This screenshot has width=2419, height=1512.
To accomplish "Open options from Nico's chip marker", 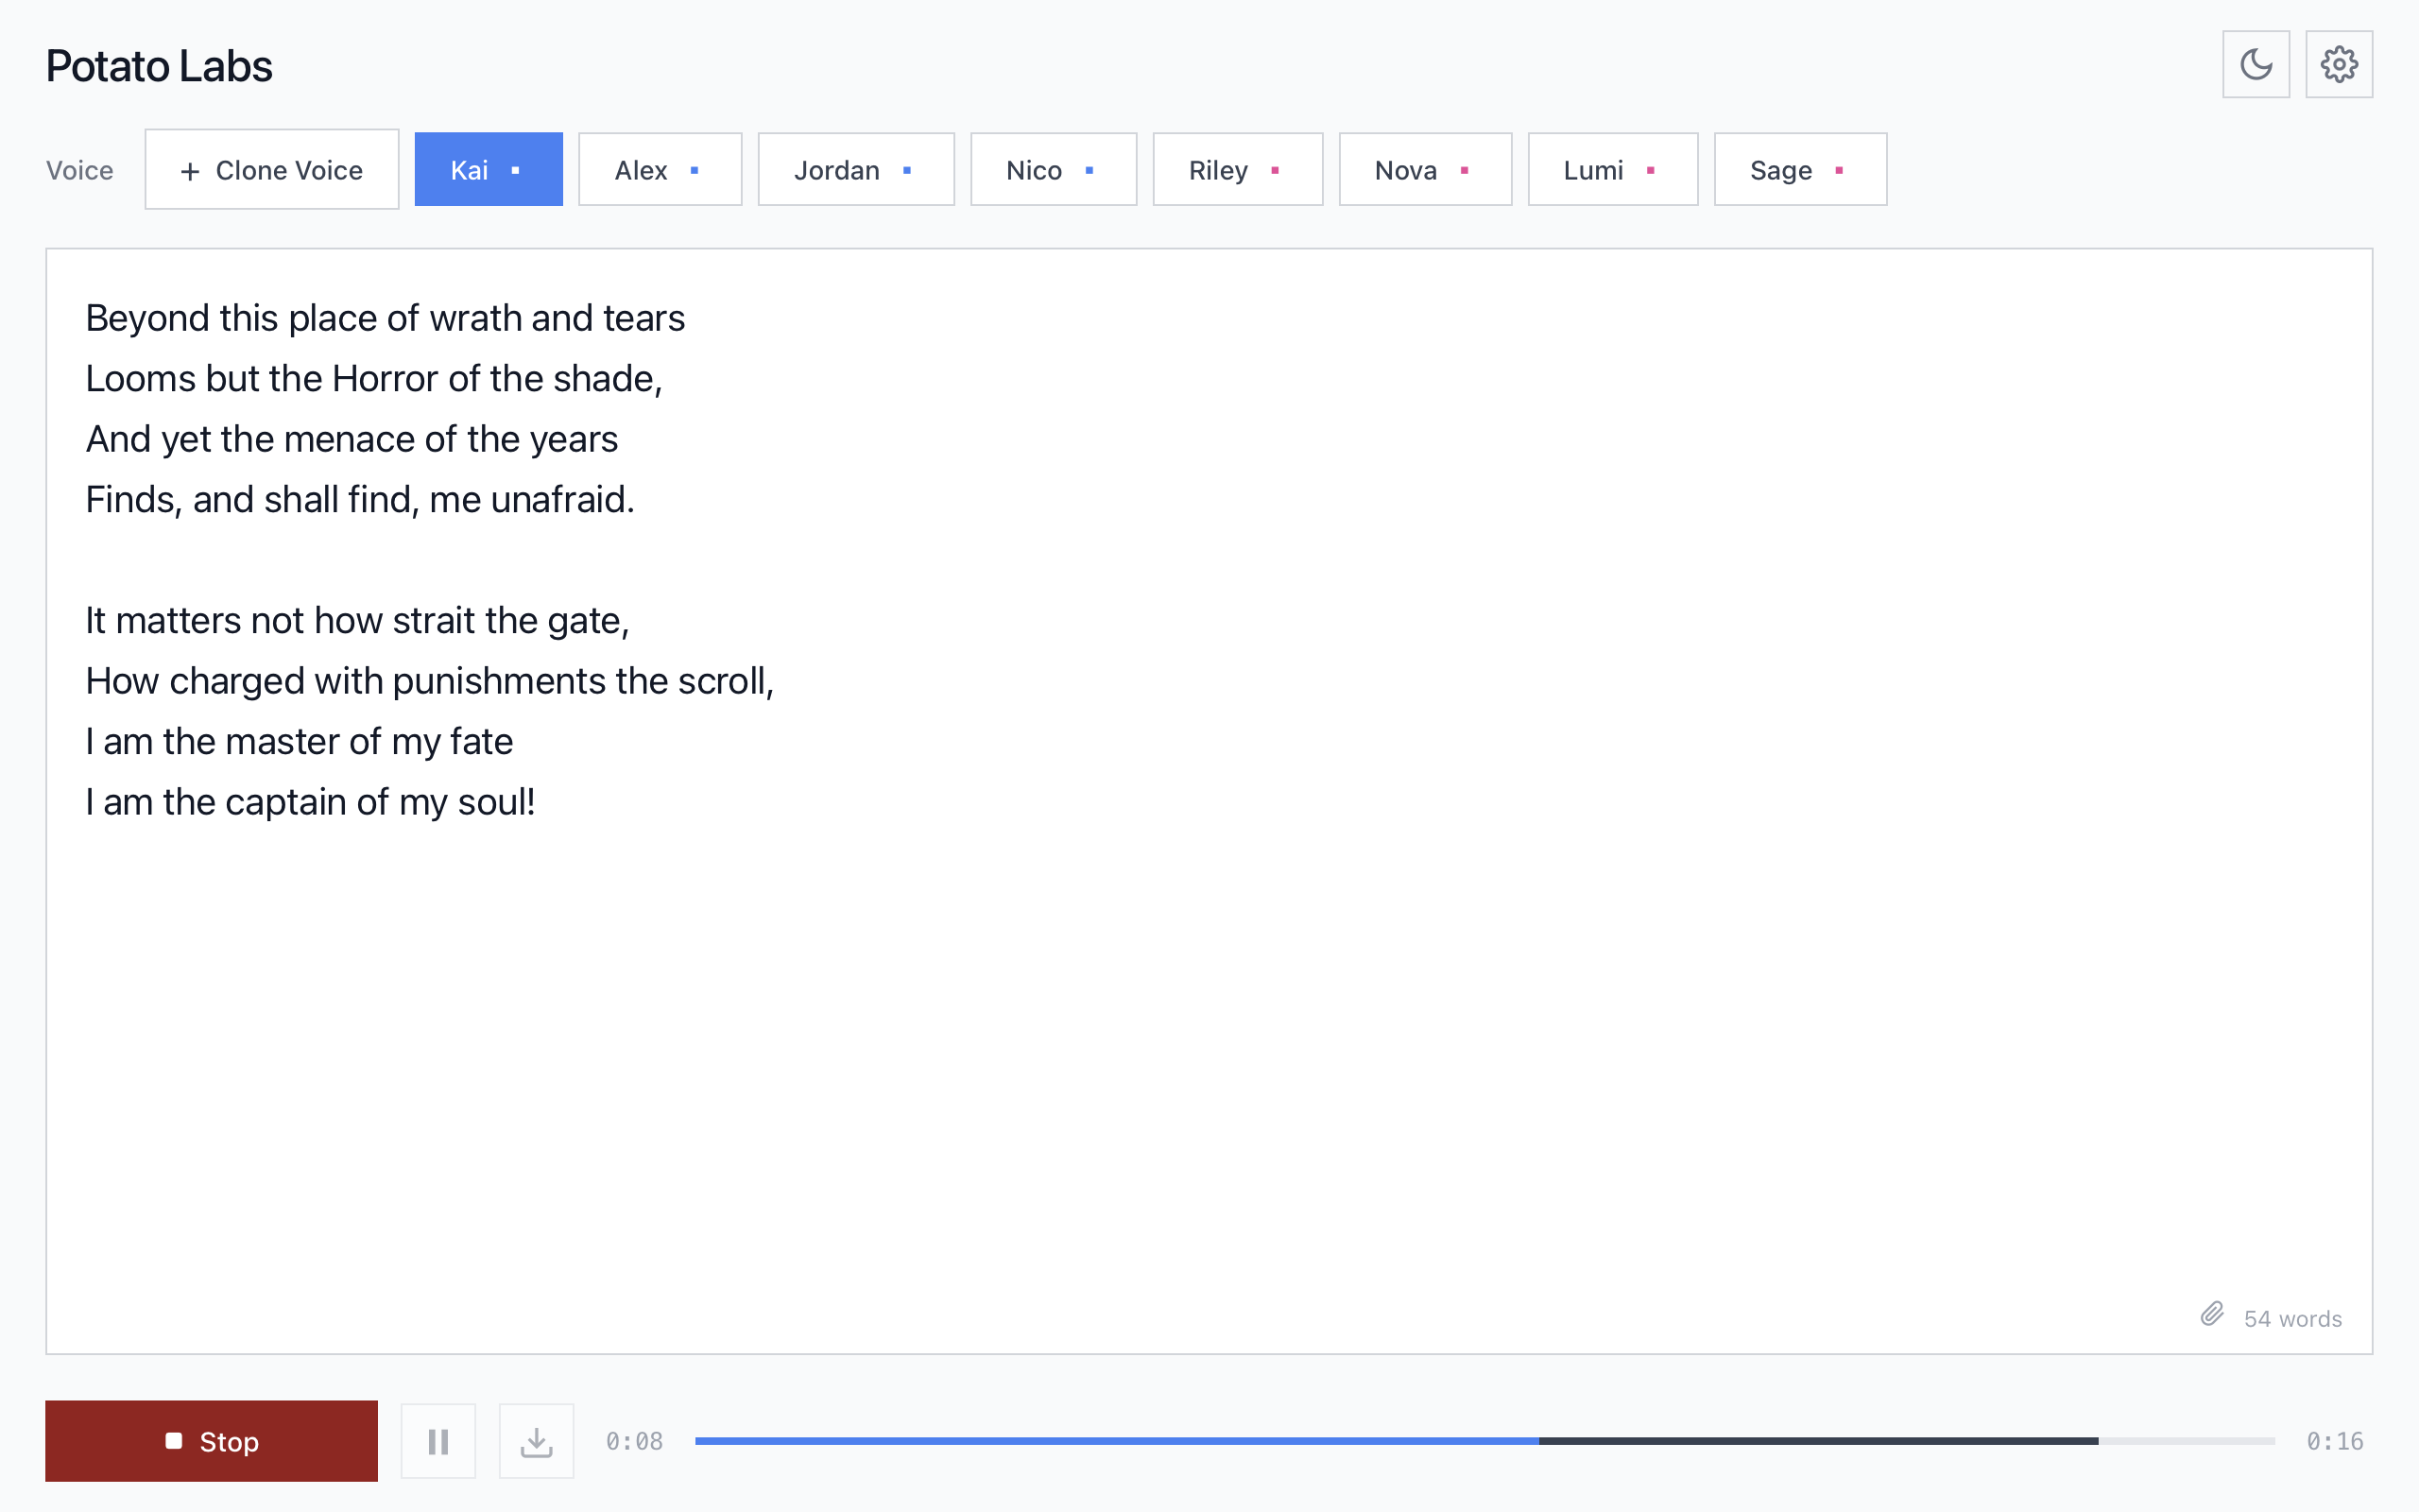I will click(x=1089, y=169).
